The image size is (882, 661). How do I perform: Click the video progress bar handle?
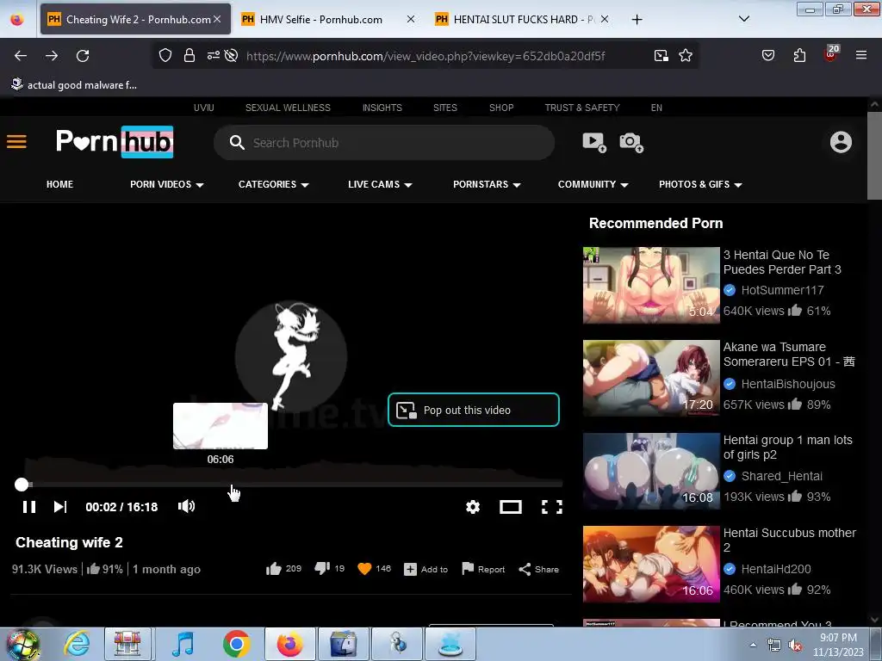22,485
